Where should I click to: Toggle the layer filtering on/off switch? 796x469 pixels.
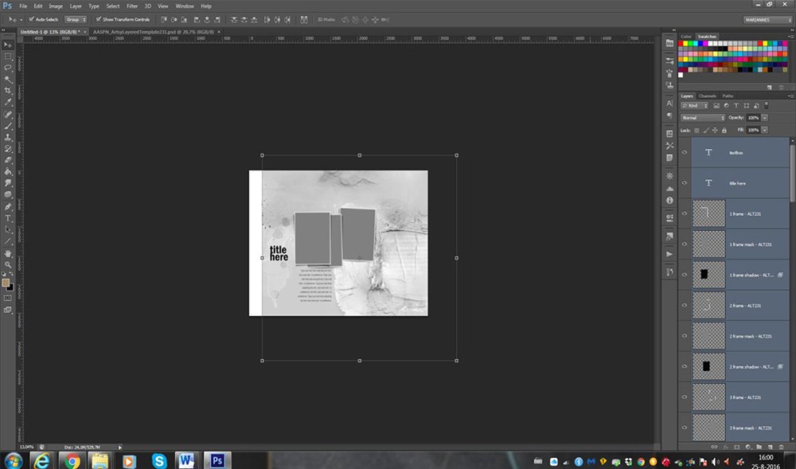(767, 106)
